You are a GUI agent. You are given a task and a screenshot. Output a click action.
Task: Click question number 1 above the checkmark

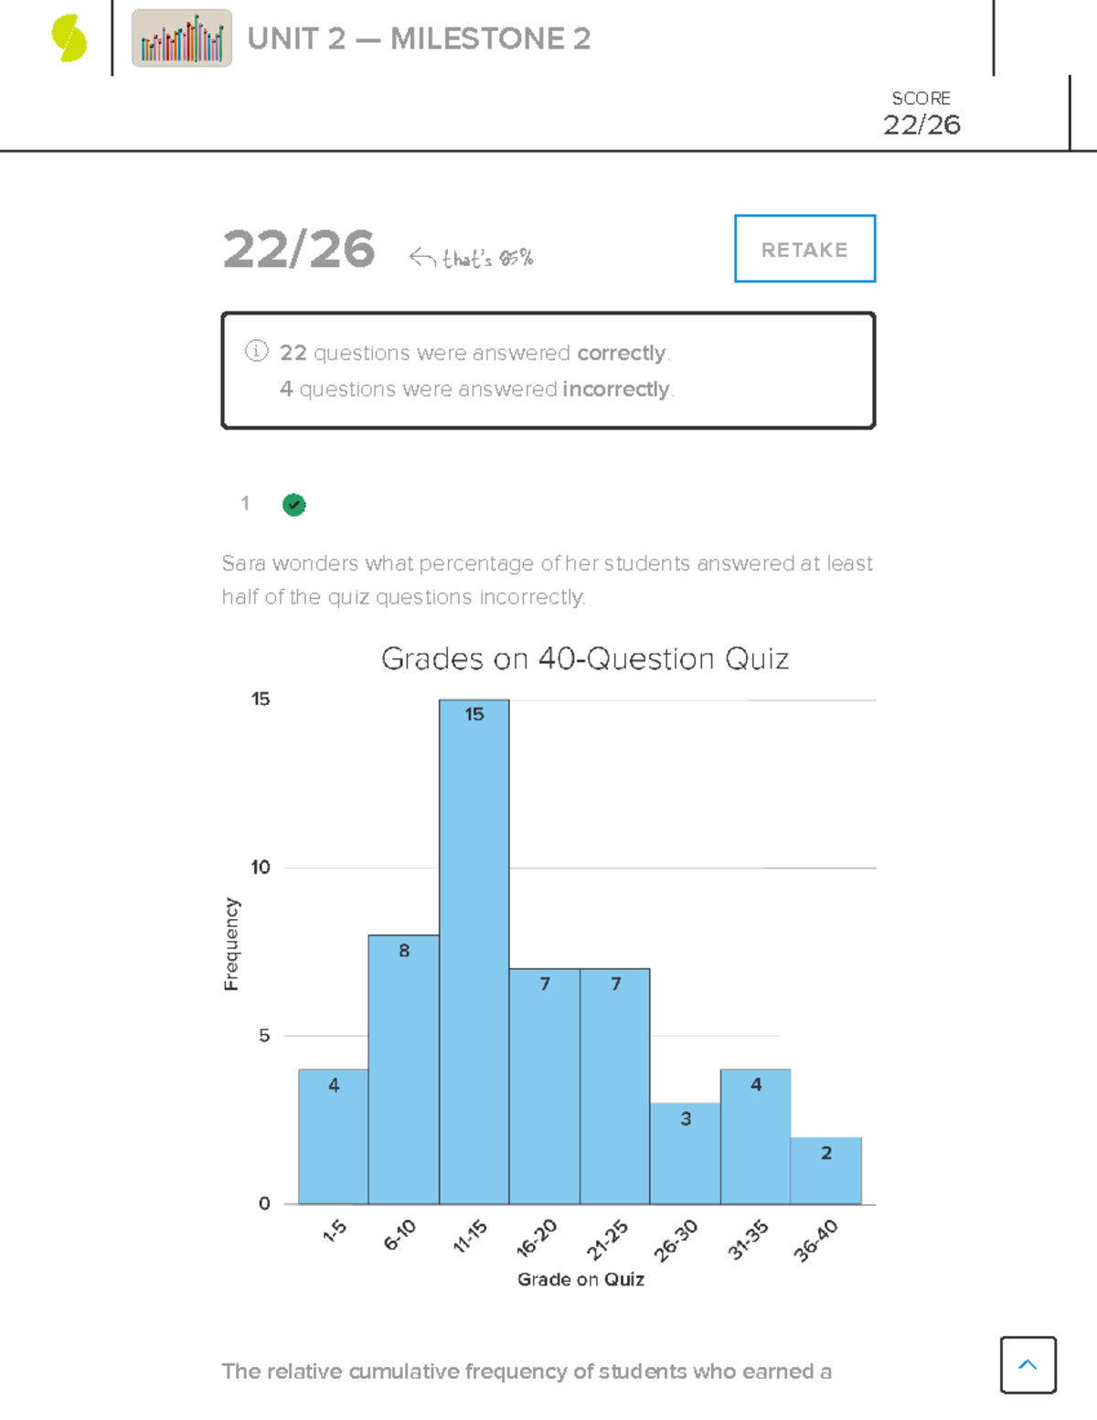click(x=245, y=503)
